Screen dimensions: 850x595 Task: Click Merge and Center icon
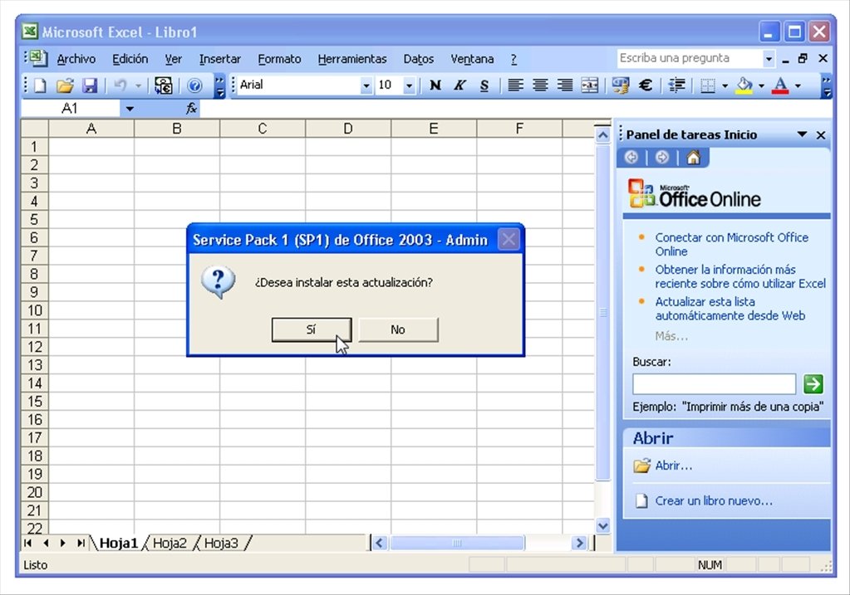coord(590,85)
